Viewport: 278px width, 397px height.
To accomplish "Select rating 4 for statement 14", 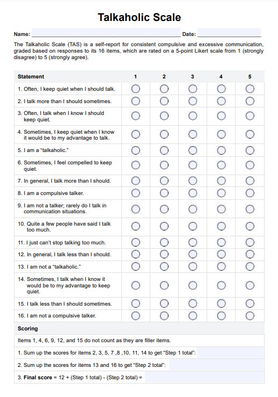I will pyautogui.click(x=221, y=285).
